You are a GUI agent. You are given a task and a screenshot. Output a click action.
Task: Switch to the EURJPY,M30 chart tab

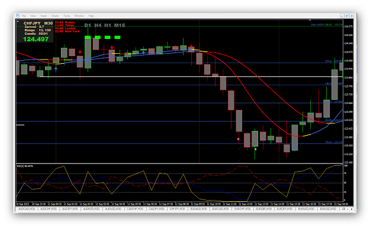point(285,209)
